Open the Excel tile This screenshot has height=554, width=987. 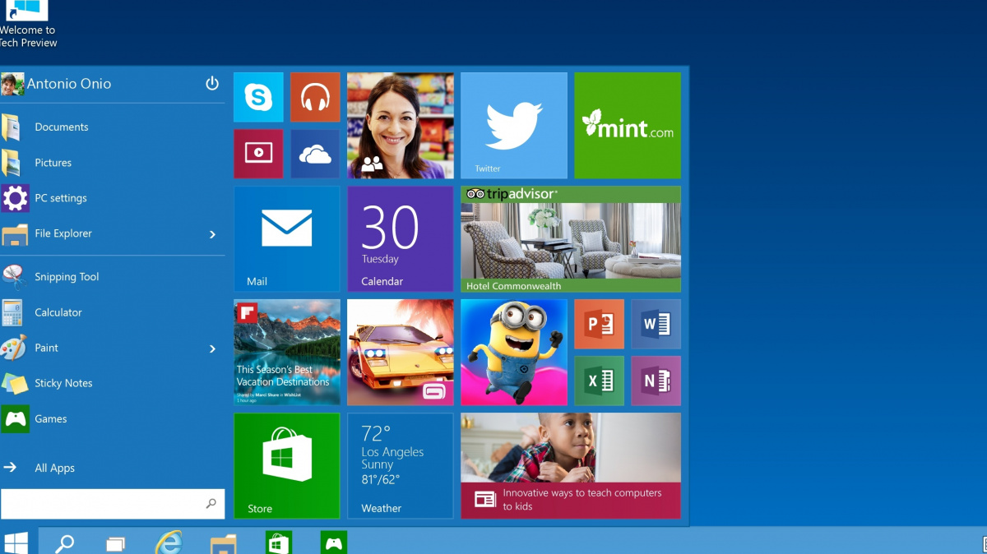coord(599,380)
